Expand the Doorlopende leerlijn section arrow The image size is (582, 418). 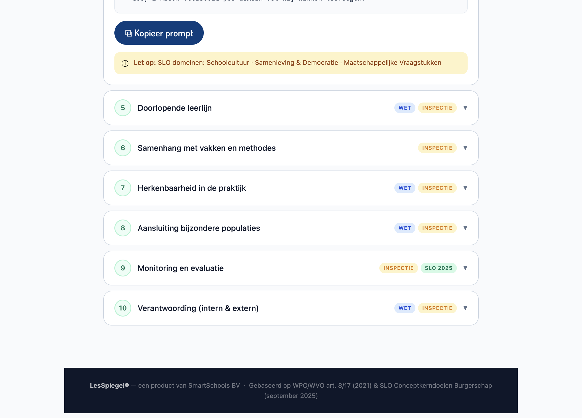click(x=465, y=108)
